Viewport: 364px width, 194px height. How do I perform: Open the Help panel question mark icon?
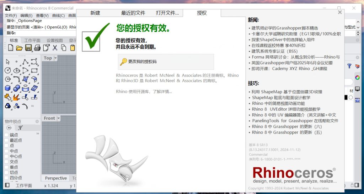tap(357, 100)
